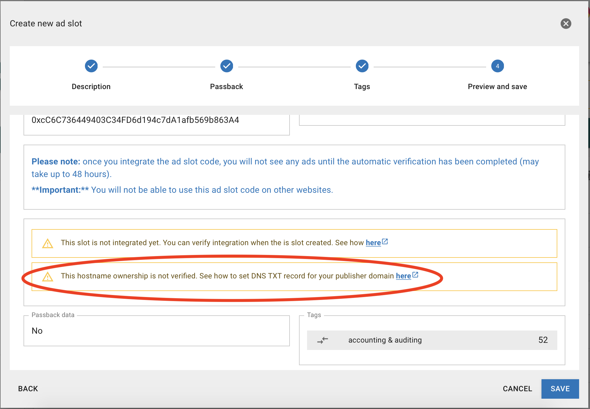Click the Passback data field showing No
The width and height of the screenshot is (590, 409).
point(156,331)
